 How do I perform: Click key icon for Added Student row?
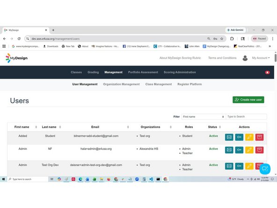tap(239, 137)
